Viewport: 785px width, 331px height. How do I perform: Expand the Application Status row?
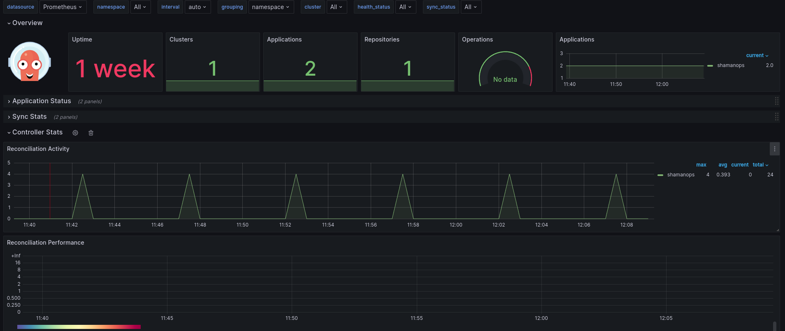[39, 101]
